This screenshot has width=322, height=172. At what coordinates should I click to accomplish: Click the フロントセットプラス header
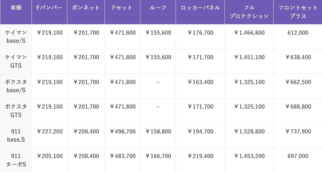298,12
